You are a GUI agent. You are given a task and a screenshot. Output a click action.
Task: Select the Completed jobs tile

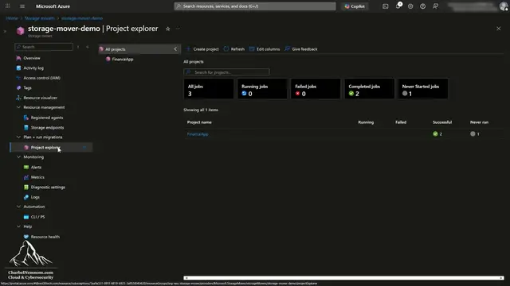[x=369, y=89]
